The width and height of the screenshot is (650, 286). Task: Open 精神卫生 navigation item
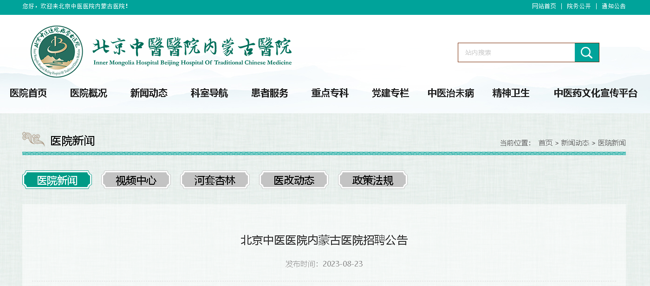511,93
